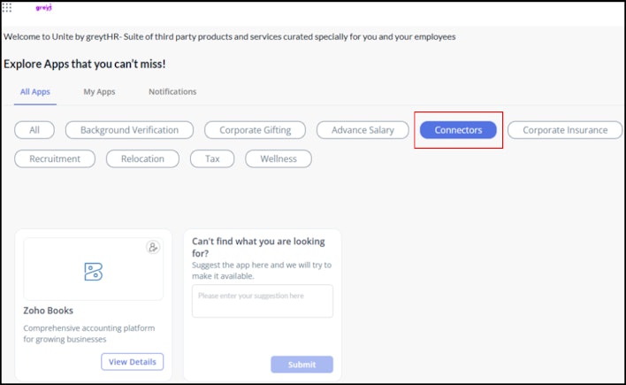
Task: Choose the Corporate Gifting filter
Action: click(256, 130)
